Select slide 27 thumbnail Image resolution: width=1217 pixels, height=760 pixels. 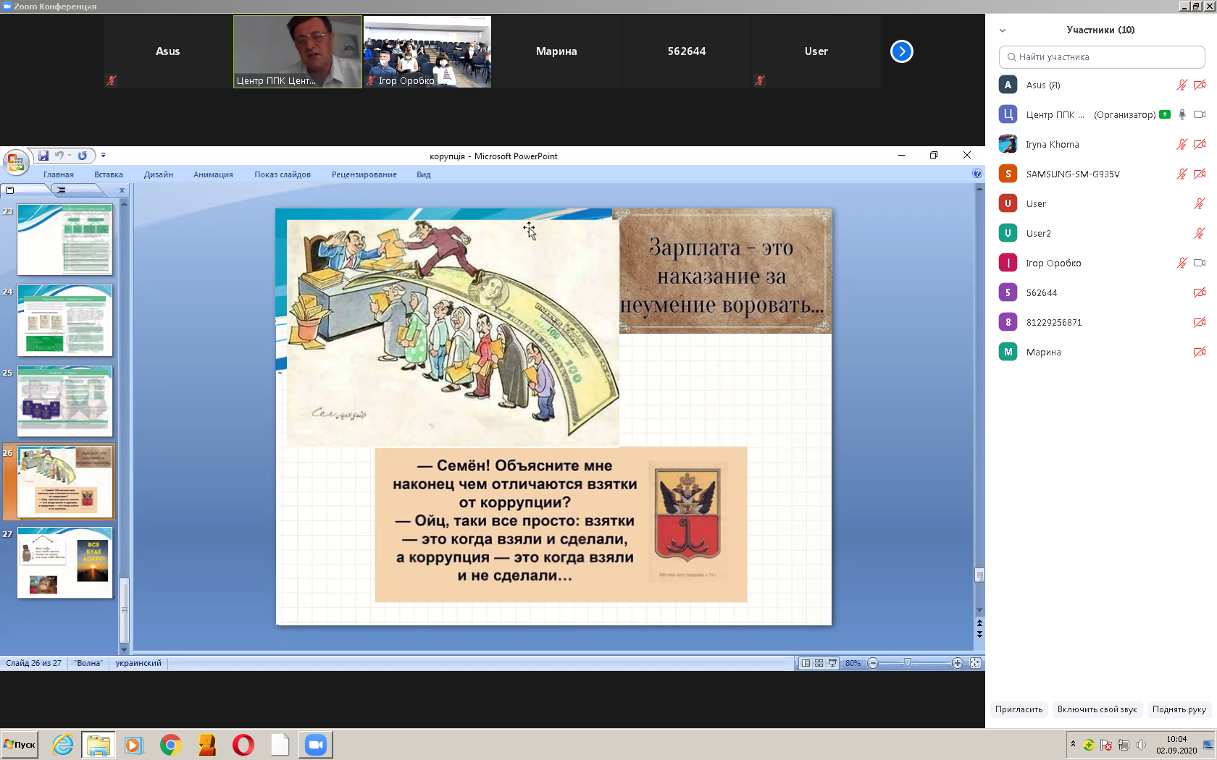(x=65, y=563)
